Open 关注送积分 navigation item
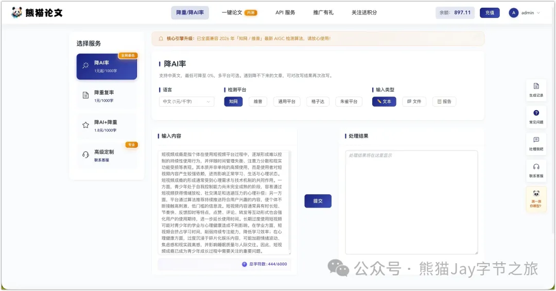556x291 pixels. click(x=364, y=12)
